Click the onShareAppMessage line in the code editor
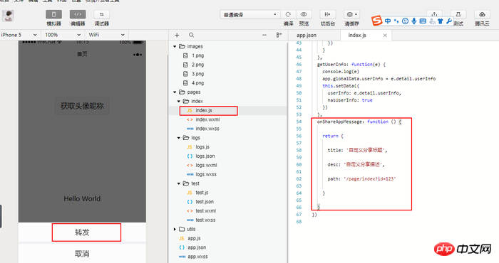The width and height of the screenshot is (499, 263). pos(359,122)
